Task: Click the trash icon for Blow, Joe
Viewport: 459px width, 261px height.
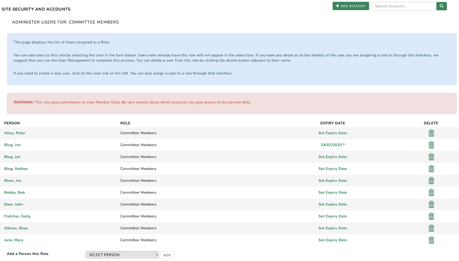Action: click(x=431, y=181)
